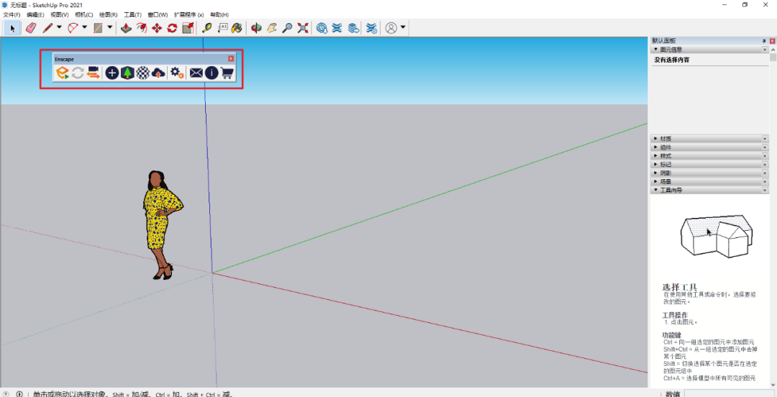Open the 文件(F) menu
The height and width of the screenshot is (397, 777).
pyautogui.click(x=12, y=14)
